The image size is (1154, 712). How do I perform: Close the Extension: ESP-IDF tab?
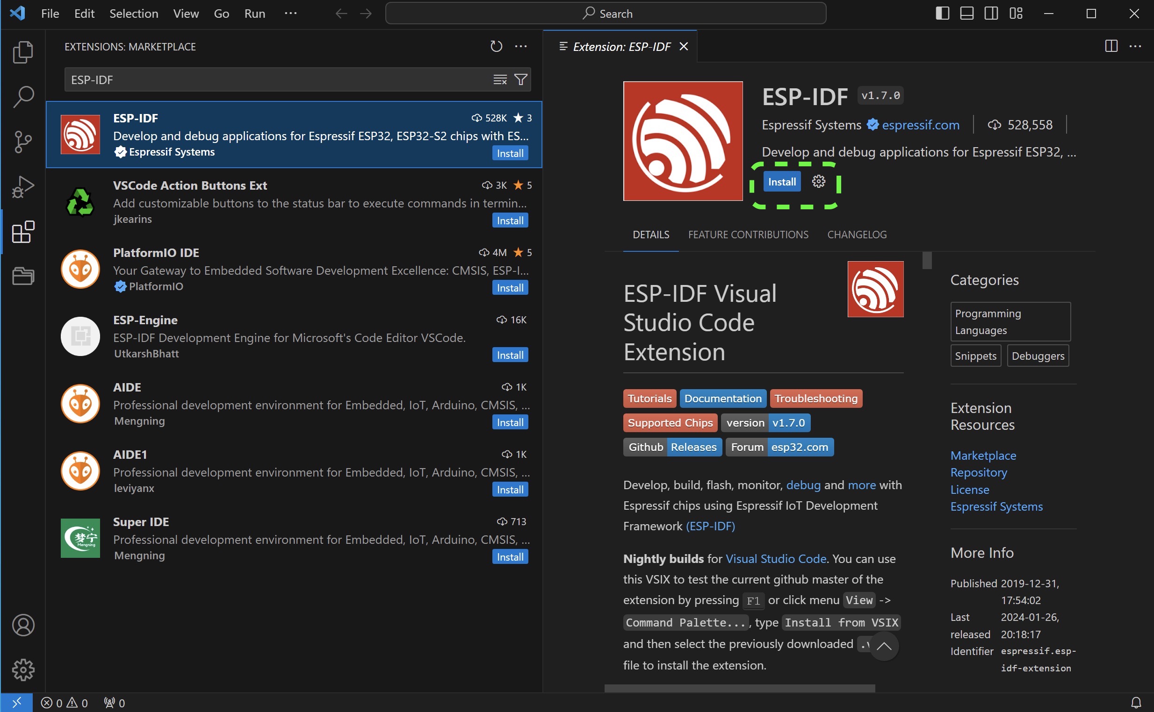point(684,46)
